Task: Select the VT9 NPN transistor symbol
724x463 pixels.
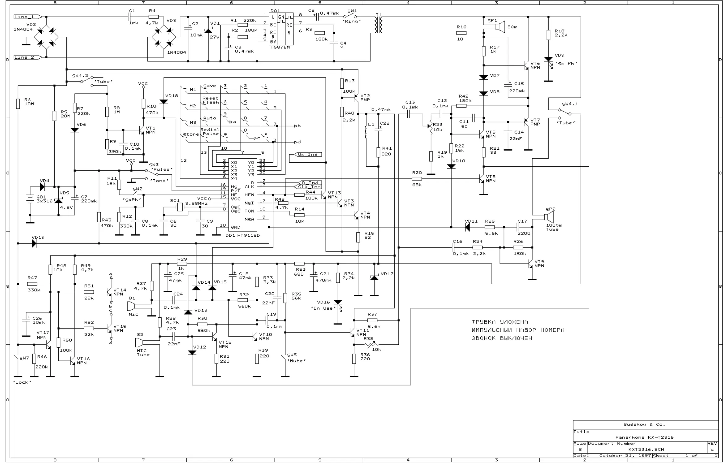Action: [530, 263]
